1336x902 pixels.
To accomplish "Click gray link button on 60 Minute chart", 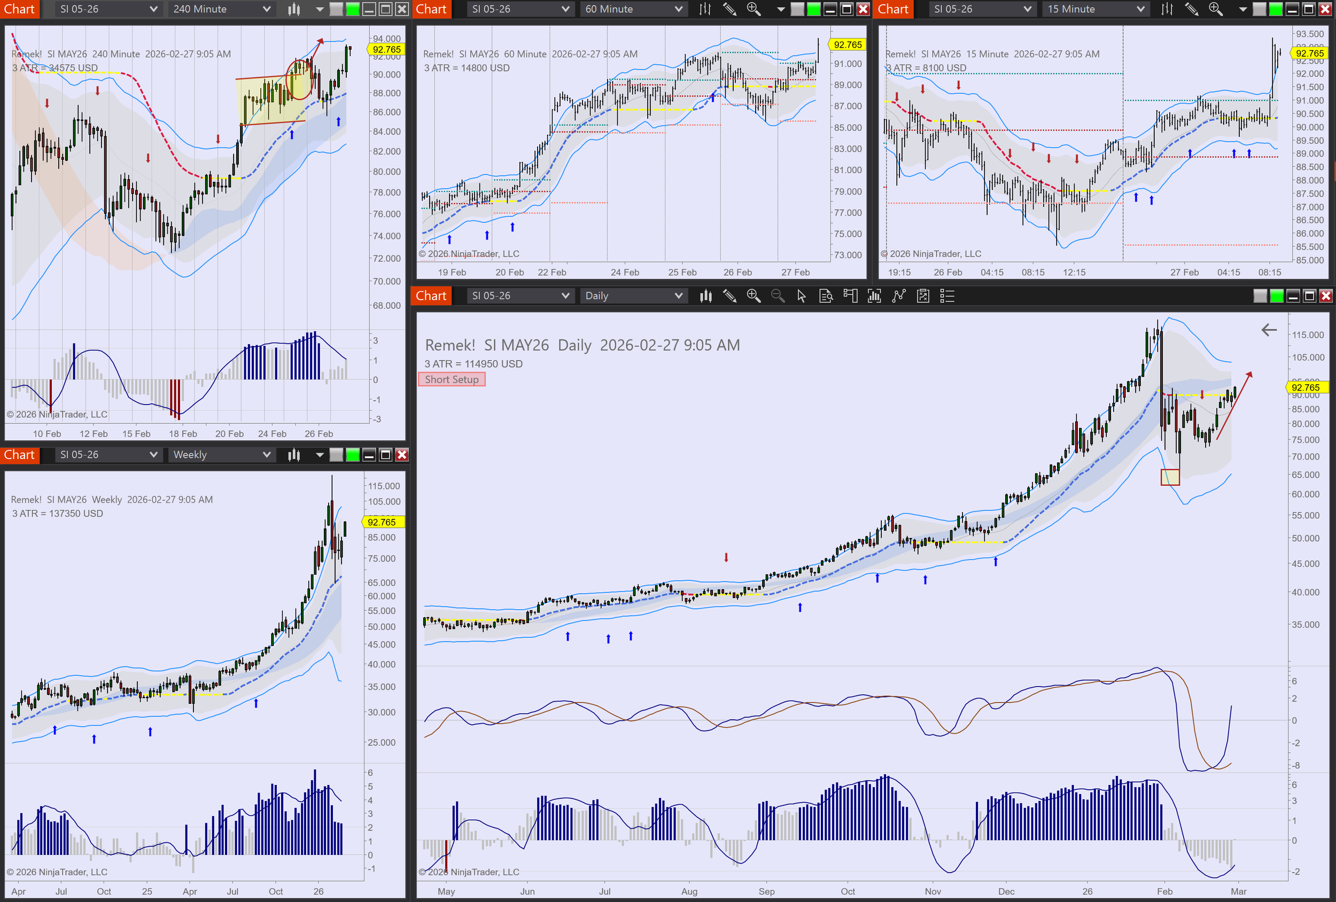I will tap(797, 9).
